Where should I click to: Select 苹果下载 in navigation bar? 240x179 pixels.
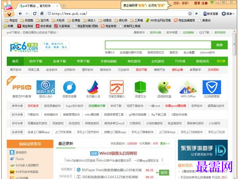coord(83,61)
